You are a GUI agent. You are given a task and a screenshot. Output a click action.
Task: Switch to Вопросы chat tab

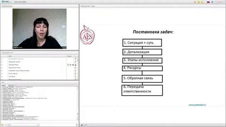click(x=11, y=85)
